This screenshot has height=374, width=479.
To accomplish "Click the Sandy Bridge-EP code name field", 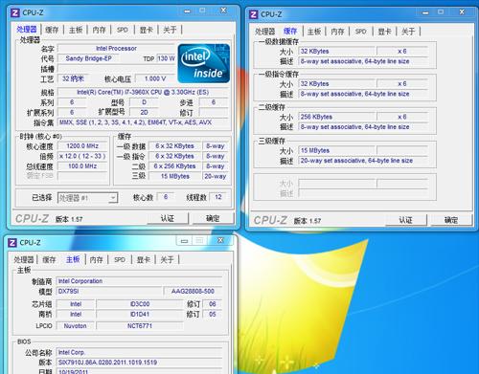I will point(88,58).
